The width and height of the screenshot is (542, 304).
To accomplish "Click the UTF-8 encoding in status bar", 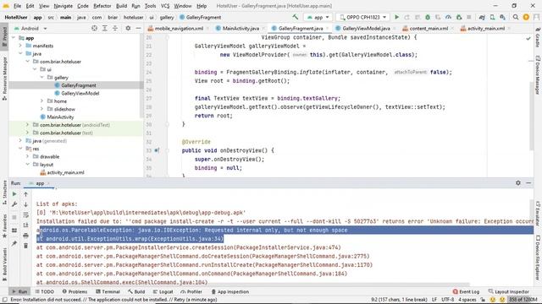I will click(447, 300).
